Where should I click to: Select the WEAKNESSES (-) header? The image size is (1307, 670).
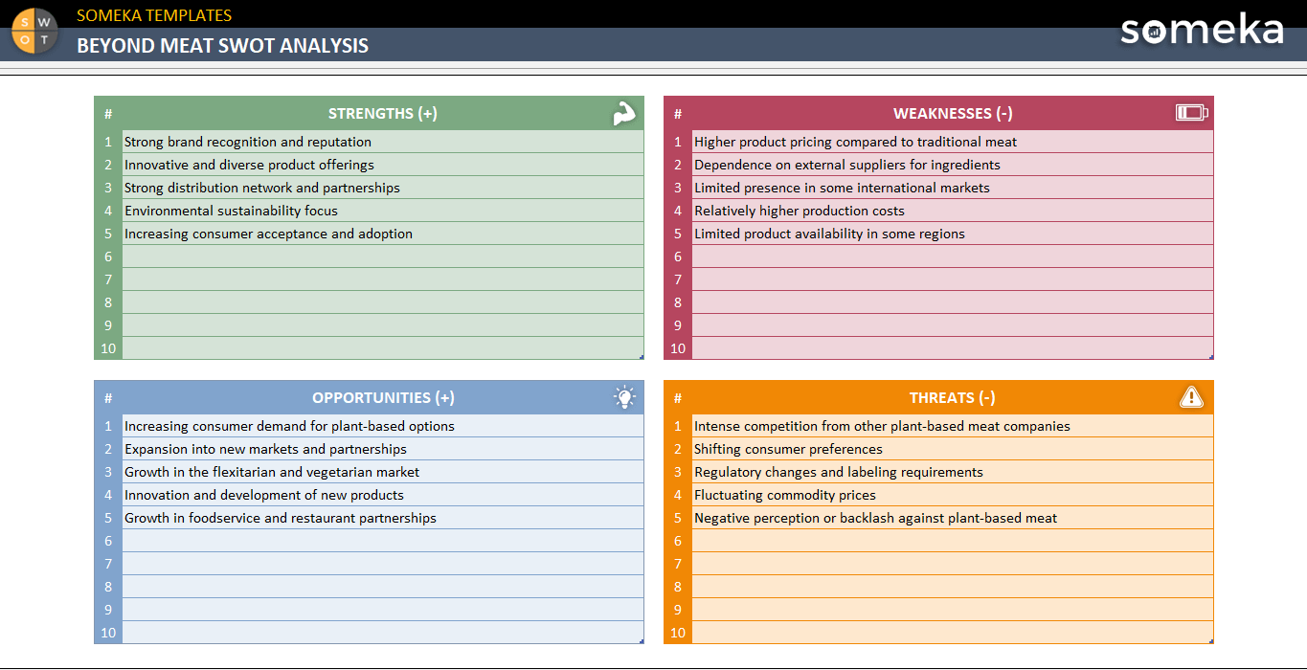pyautogui.click(x=953, y=113)
